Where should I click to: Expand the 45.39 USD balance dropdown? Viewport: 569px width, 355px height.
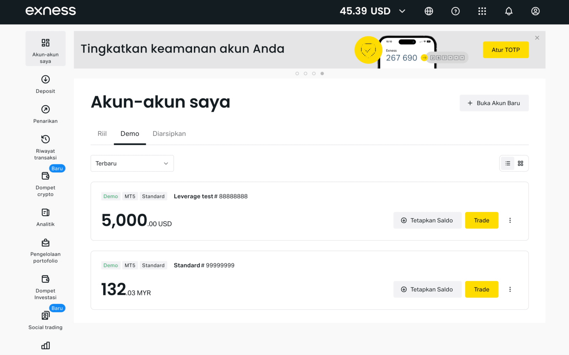(402, 11)
